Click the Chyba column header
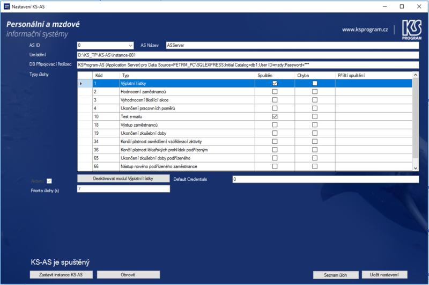 315,75
